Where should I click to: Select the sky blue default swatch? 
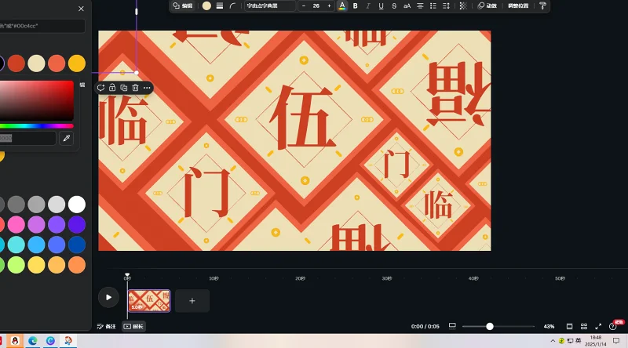click(x=36, y=245)
